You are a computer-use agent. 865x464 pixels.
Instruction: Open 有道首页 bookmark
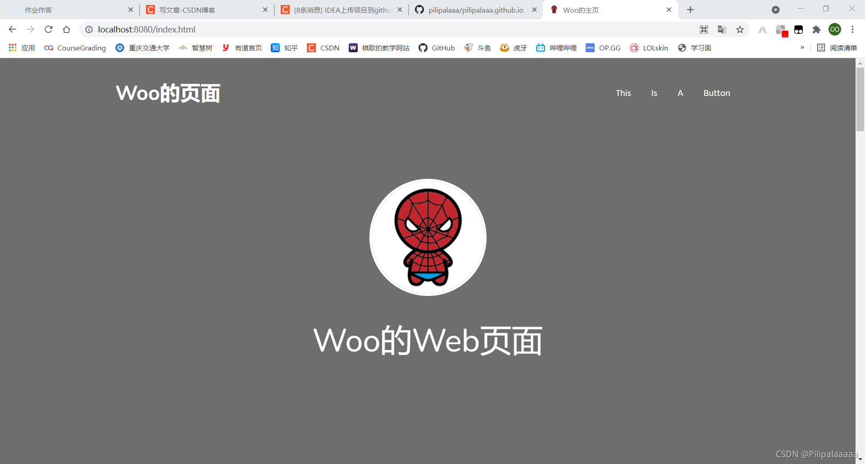[242, 48]
